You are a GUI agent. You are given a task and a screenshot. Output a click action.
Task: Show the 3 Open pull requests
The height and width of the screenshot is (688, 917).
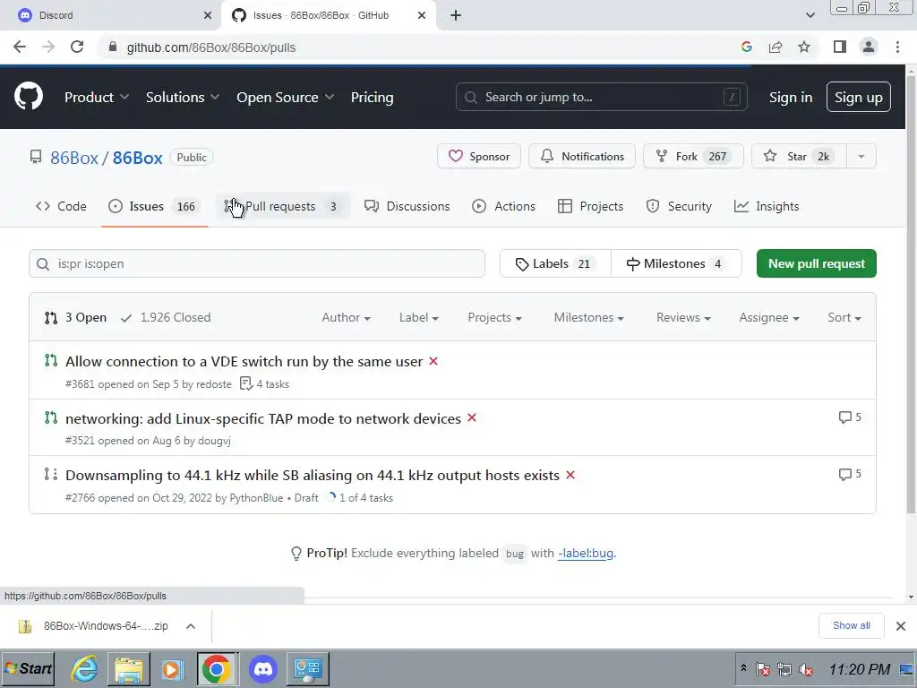click(x=75, y=317)
